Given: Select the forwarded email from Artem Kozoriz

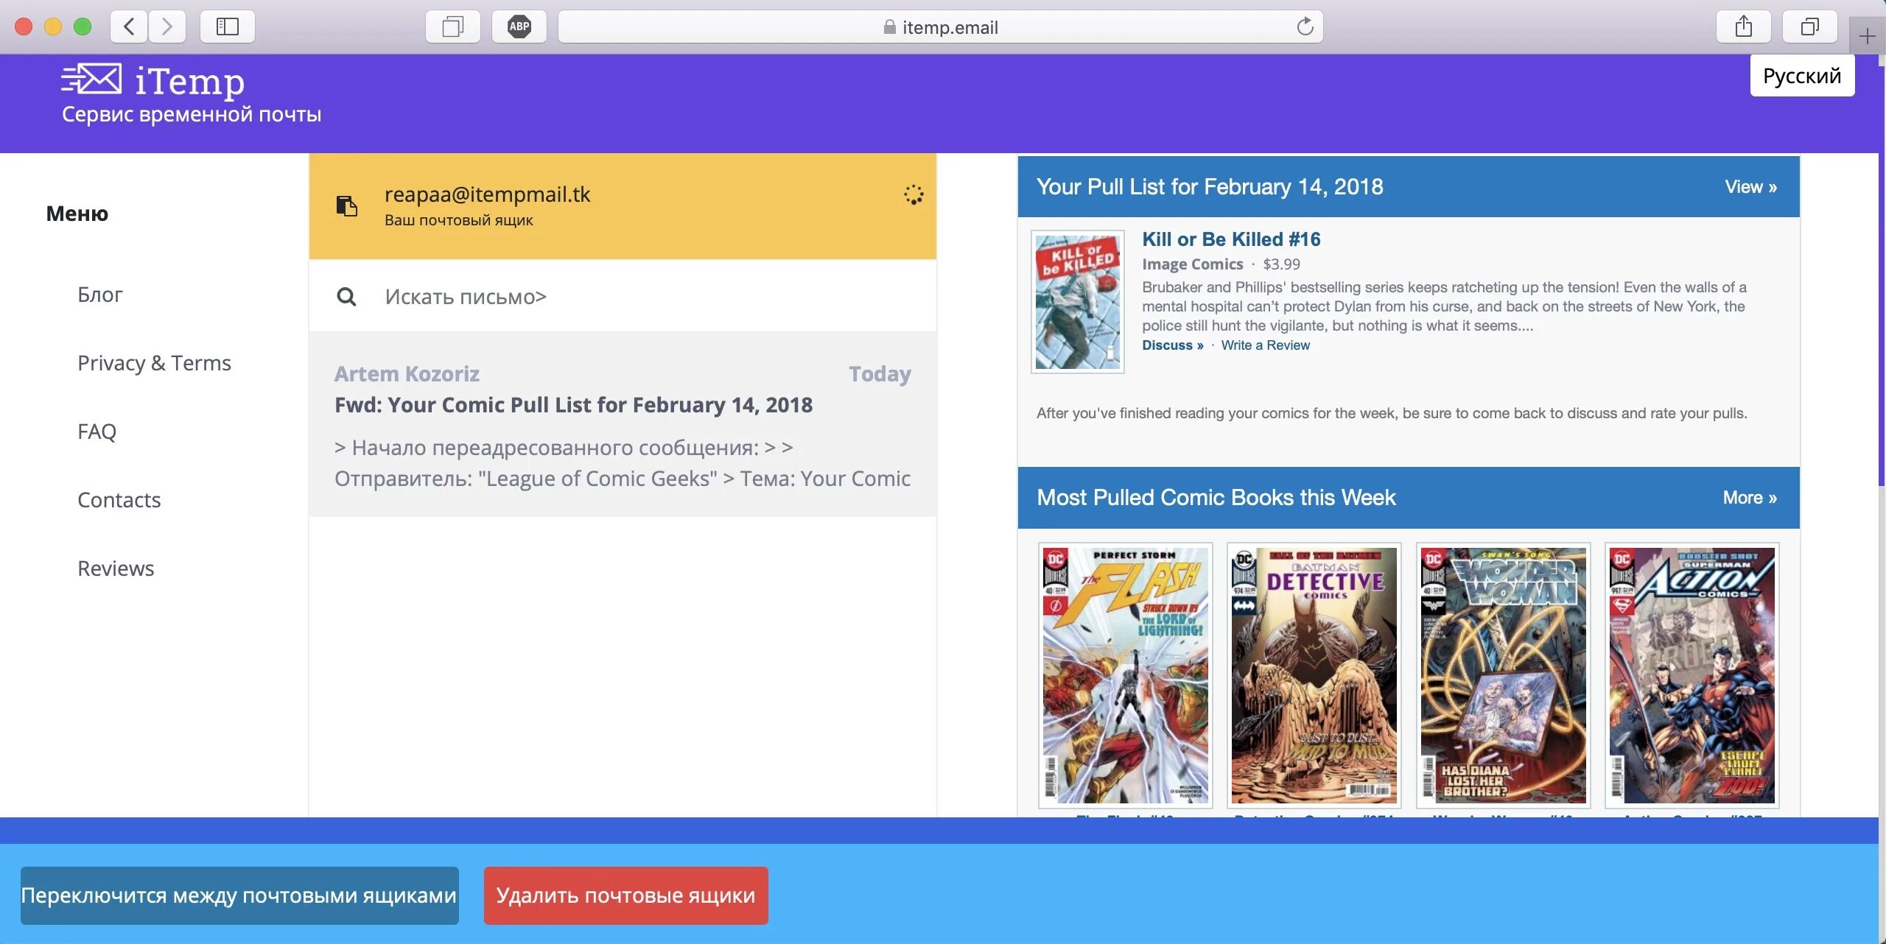Looking at the screenshot, I should (622, 425).
